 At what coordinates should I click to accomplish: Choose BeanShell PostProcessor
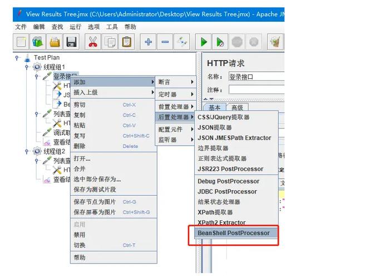click(236, 233)
